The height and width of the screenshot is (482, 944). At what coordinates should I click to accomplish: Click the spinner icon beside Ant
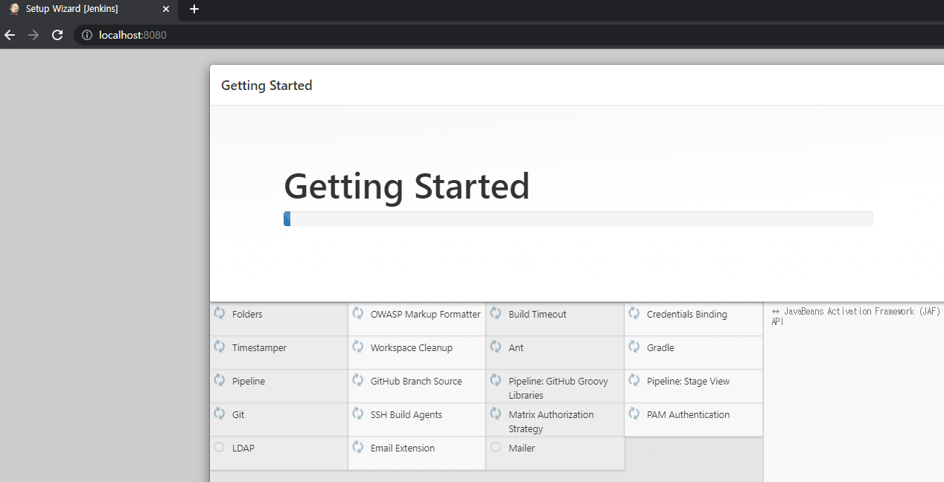tap(496, 347)
